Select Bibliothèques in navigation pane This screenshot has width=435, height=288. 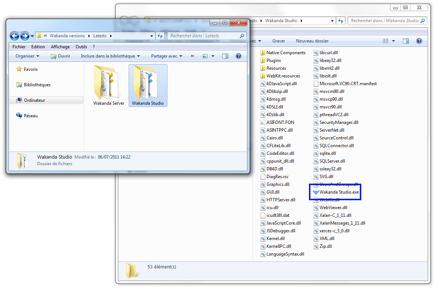tap(34, 84)
